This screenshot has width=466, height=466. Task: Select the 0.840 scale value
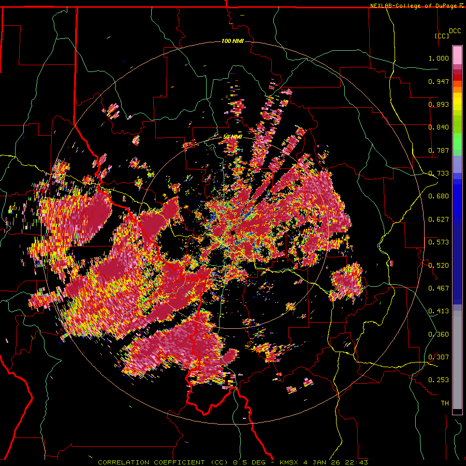click(x=439, y=127)
